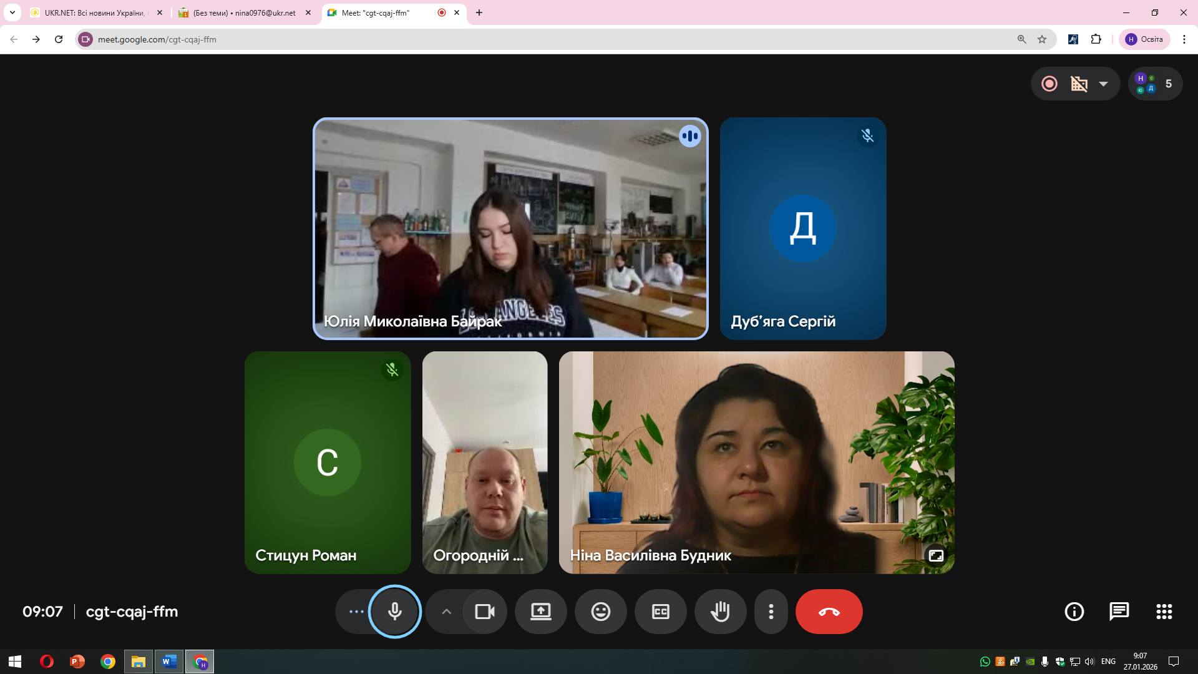Open the emoji reactions panel
This screenshot has width=1198, height=674.
[600, 612]
